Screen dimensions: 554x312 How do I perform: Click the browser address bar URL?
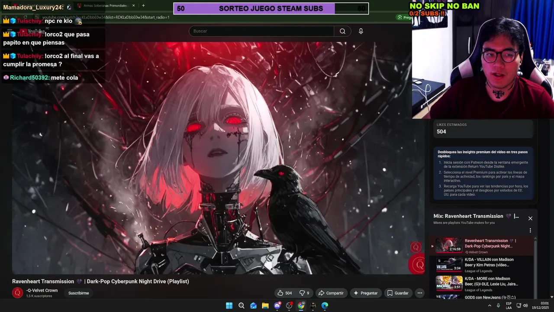click(x=106, y=17)
